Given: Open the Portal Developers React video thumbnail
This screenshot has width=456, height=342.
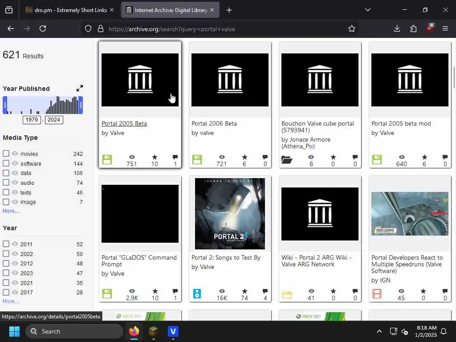Looking at the screenshot, I should (x=410, y=213).
